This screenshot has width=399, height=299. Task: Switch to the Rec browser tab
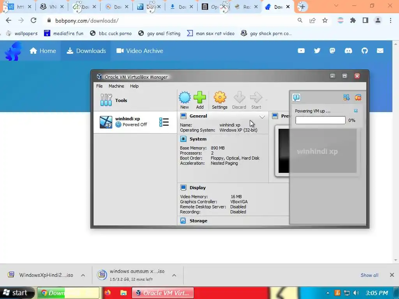click(x=246, y=7)
